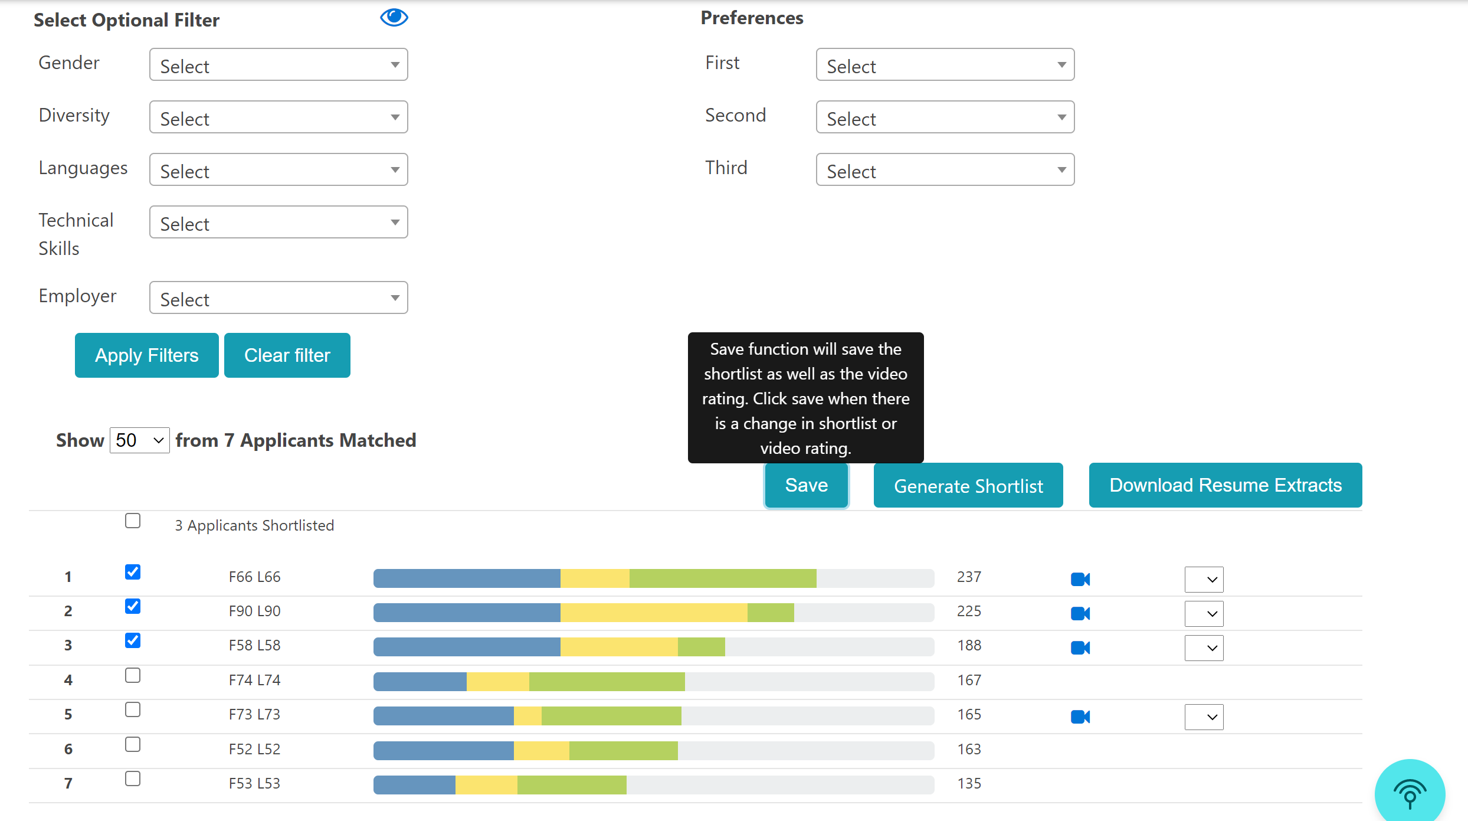Check shortlist checkbox for F53 L53
The image size is (1468, 821).
click(133, 779)
